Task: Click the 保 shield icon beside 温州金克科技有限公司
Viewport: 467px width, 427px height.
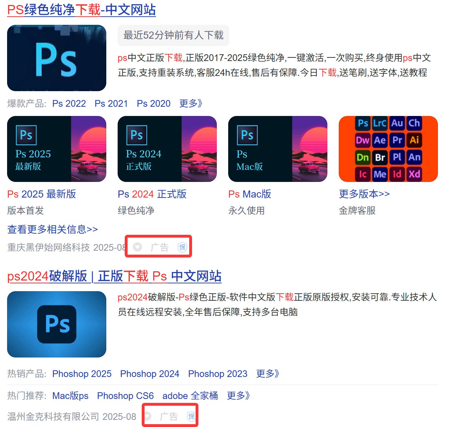Action: (191, 416)
